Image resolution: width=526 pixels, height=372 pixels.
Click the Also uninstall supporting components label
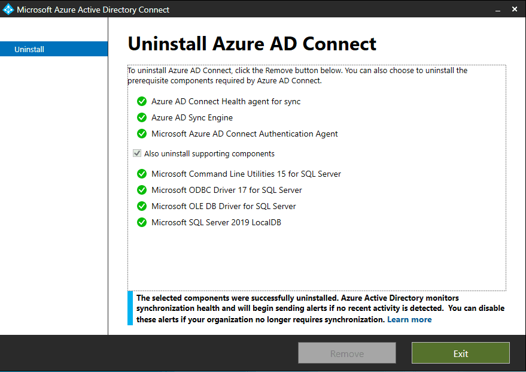pyautogui.click(x=209, y=153)
